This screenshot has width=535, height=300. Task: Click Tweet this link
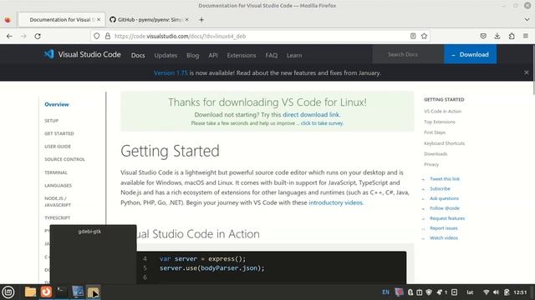445,178
